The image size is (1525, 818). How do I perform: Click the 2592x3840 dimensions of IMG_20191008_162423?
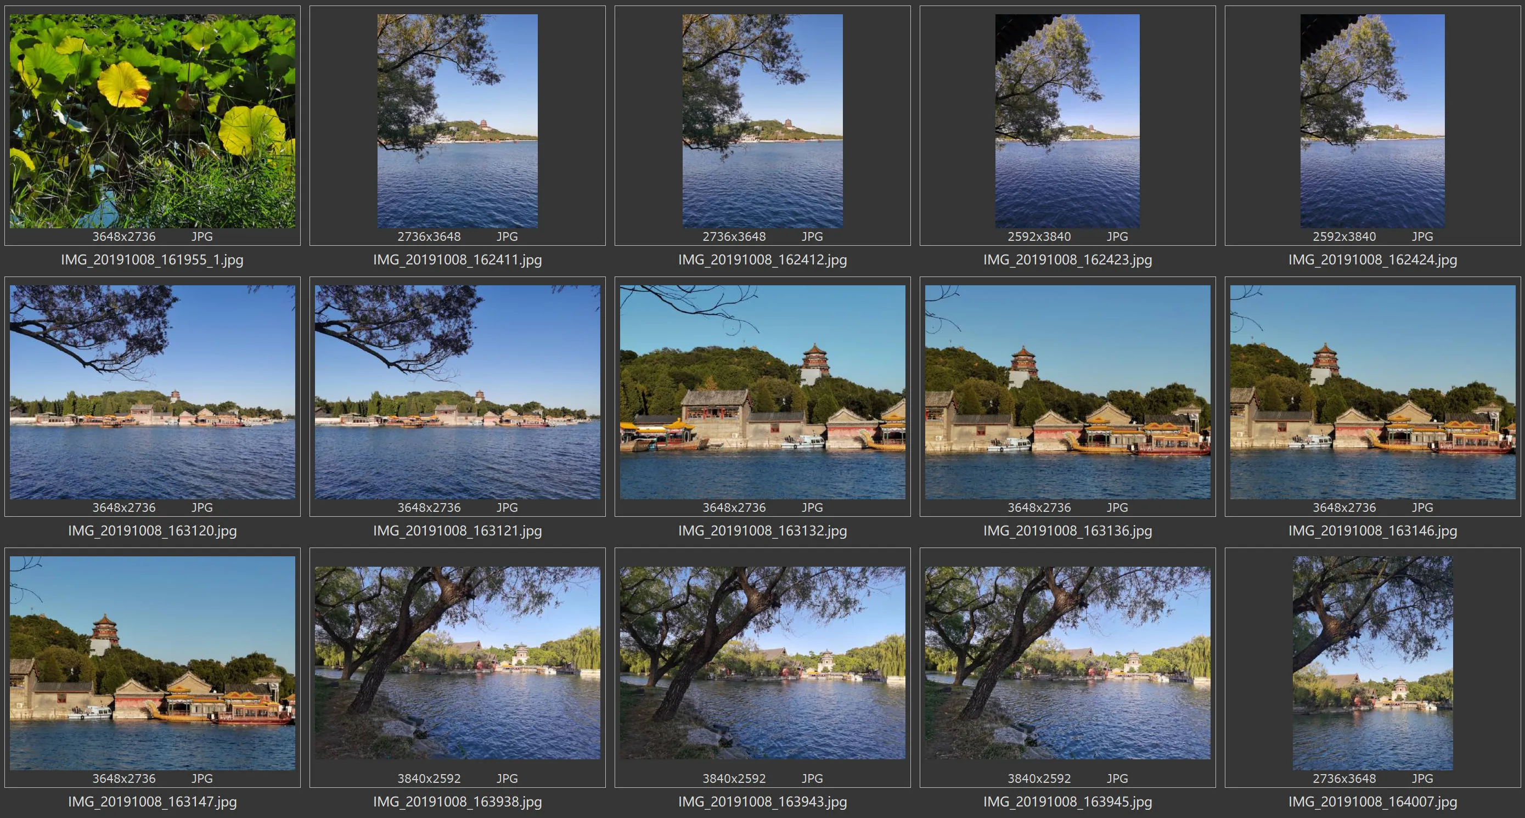(1039, 237)
